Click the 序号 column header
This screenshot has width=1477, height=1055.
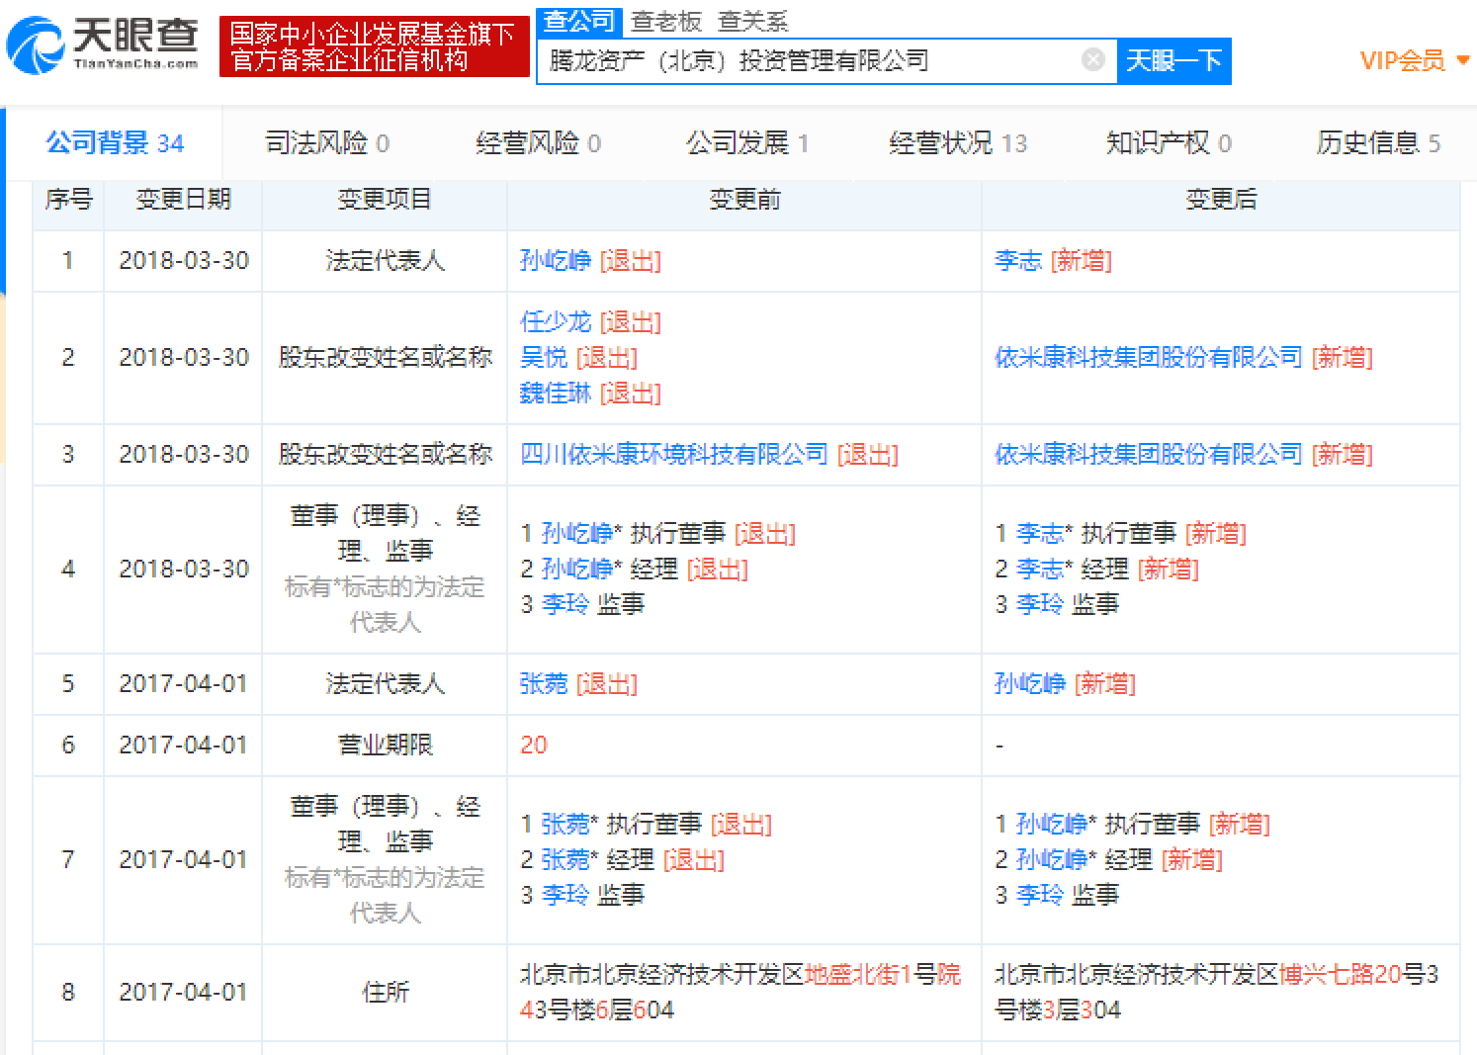tap(68, 200)
